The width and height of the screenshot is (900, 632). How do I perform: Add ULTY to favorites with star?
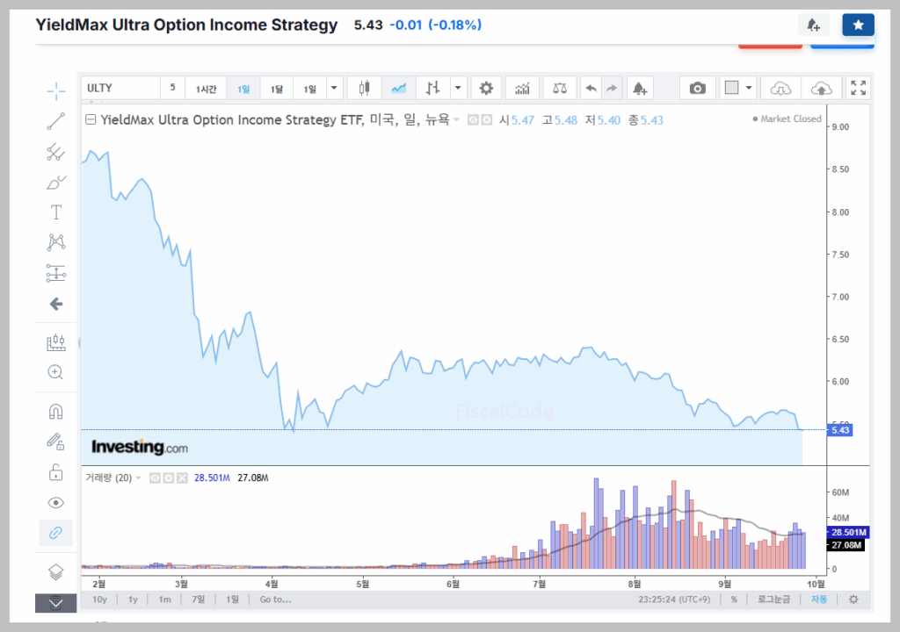pyautogui.click(x=858, y=25)
